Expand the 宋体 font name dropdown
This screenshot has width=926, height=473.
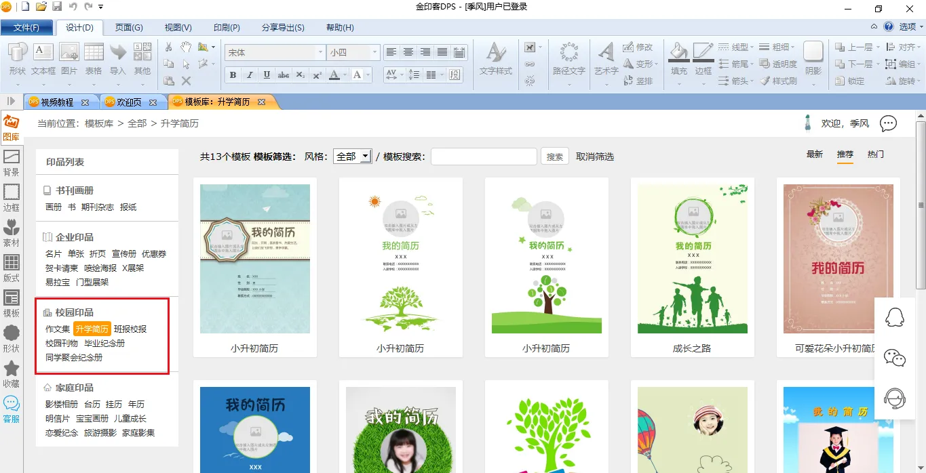320,52
